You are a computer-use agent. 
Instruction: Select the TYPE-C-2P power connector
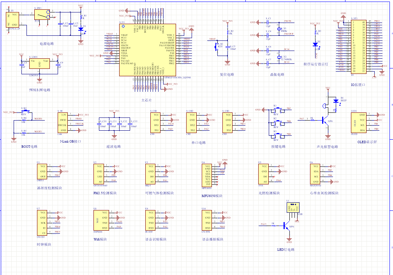pyautogui.click(x=13, y=19)
